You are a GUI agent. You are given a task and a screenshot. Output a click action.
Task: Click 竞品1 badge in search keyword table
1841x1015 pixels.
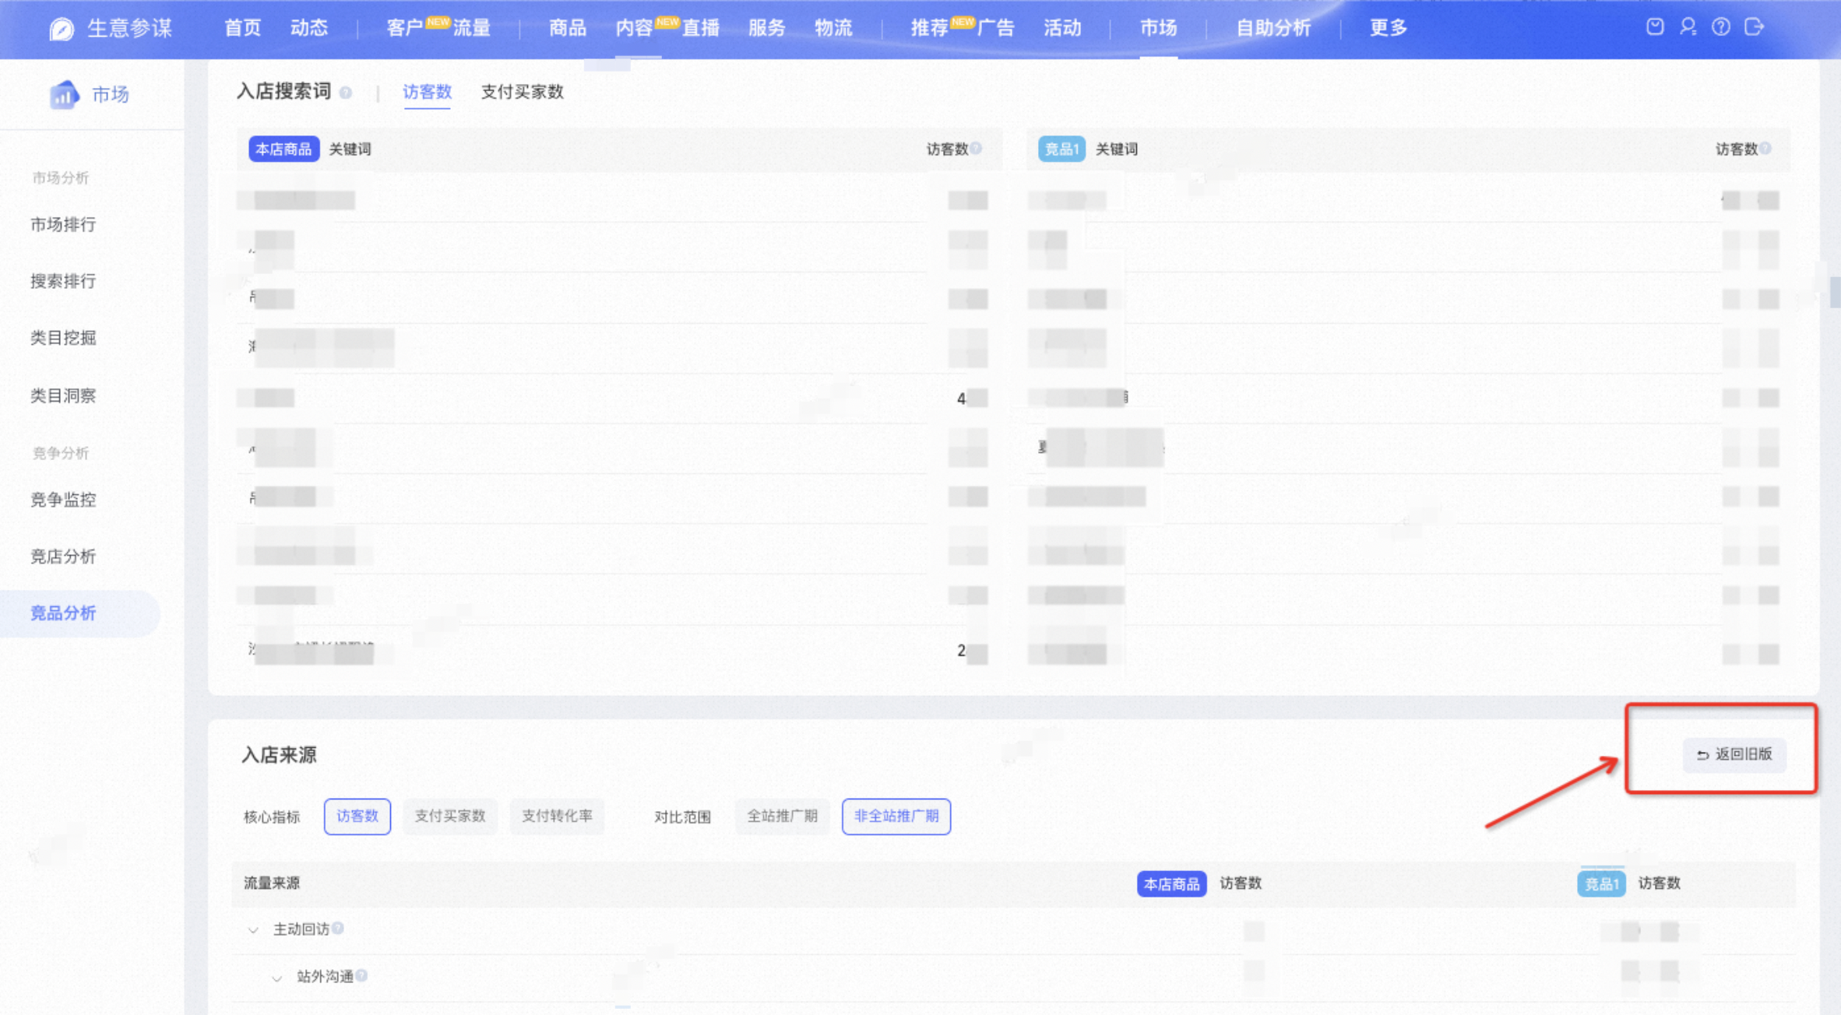[x=1061, y=149]
